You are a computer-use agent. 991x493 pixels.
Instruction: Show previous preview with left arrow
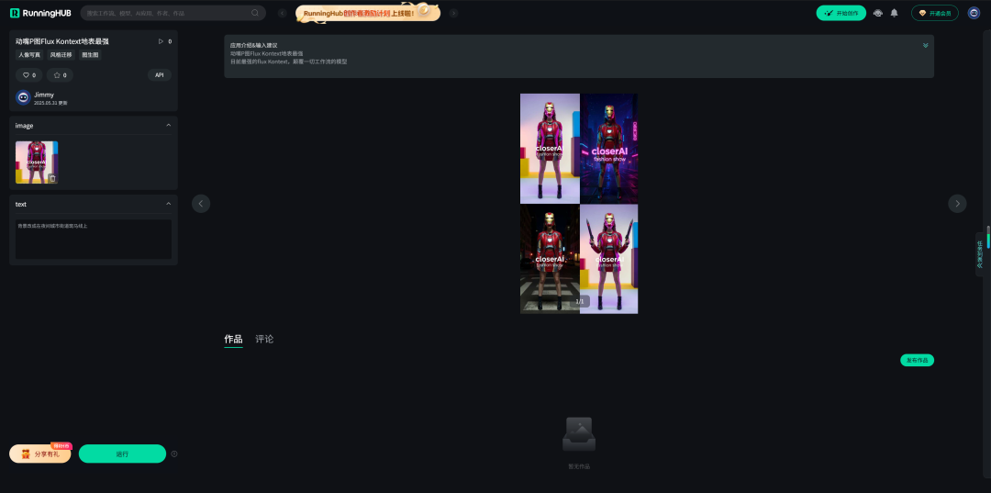(x=201, y=204)
